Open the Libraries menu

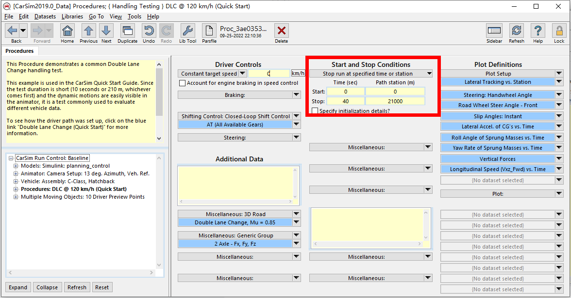tap(72, 16)
